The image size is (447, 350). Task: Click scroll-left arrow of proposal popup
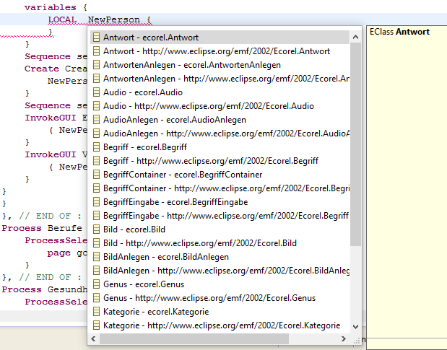click(x=93, y=338)
